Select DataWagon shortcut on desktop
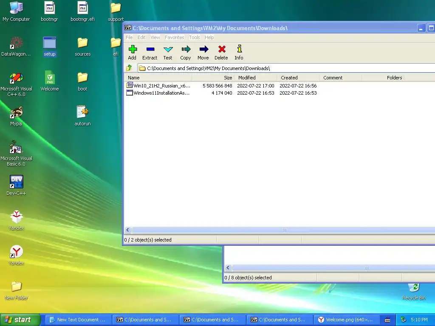 click(x=16, y=46)
